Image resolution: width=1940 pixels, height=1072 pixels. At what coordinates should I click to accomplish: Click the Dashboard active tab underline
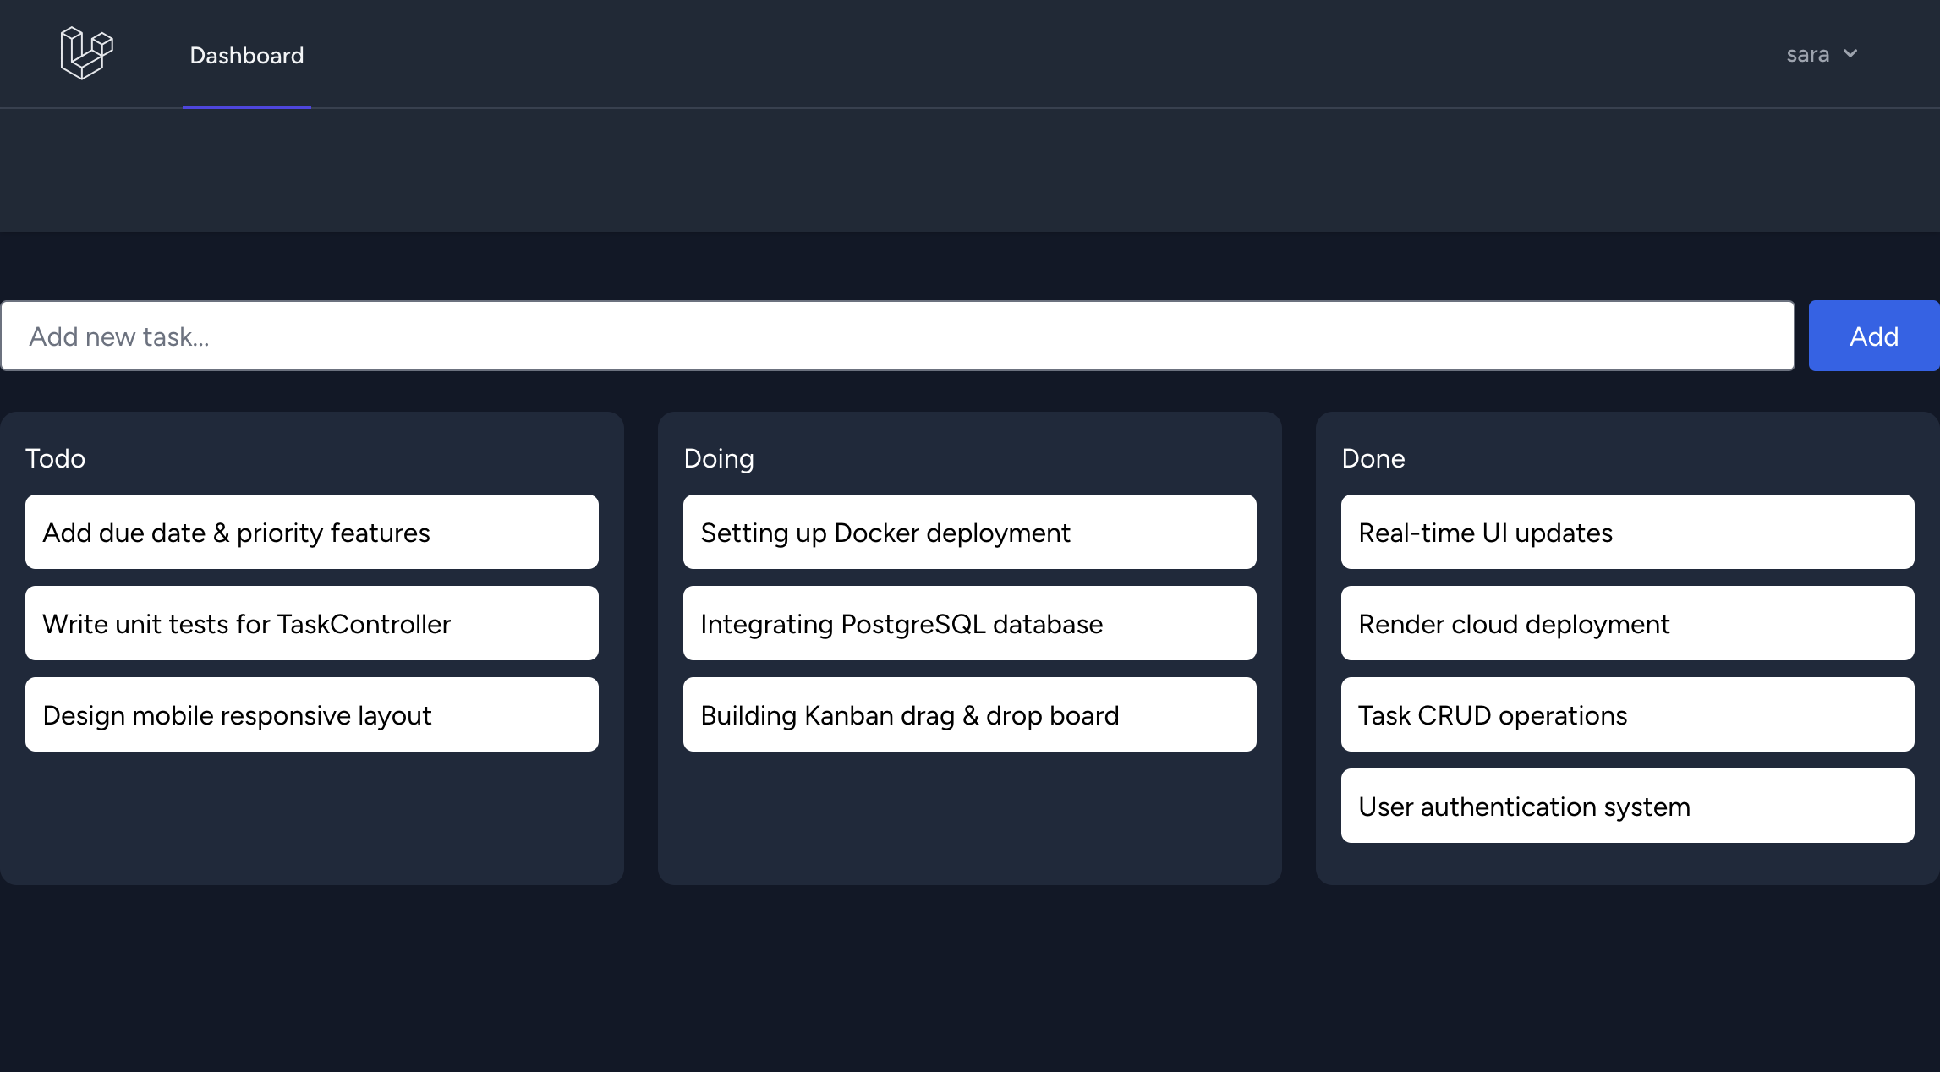pos(247,107)
